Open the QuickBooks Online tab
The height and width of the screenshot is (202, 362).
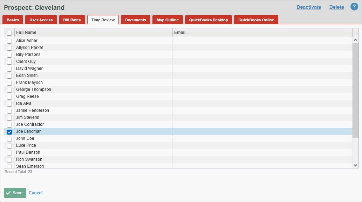[x=255, y=20]
